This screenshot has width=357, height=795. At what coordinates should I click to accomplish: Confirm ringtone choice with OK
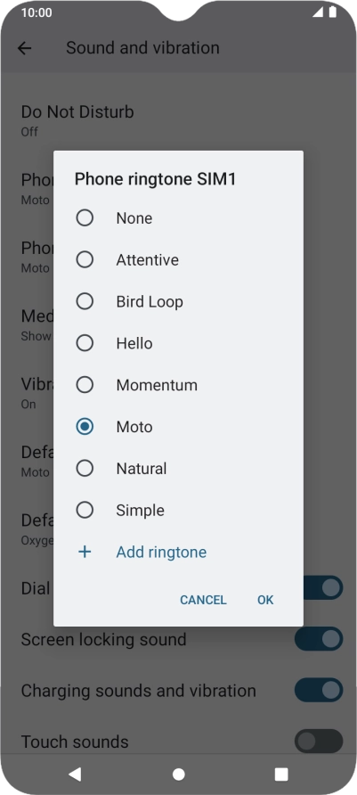pos(265,600)
